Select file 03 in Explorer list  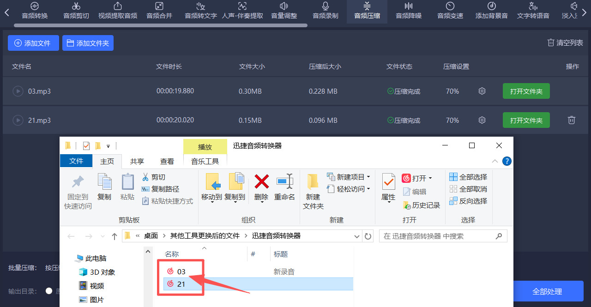point(181,271)
